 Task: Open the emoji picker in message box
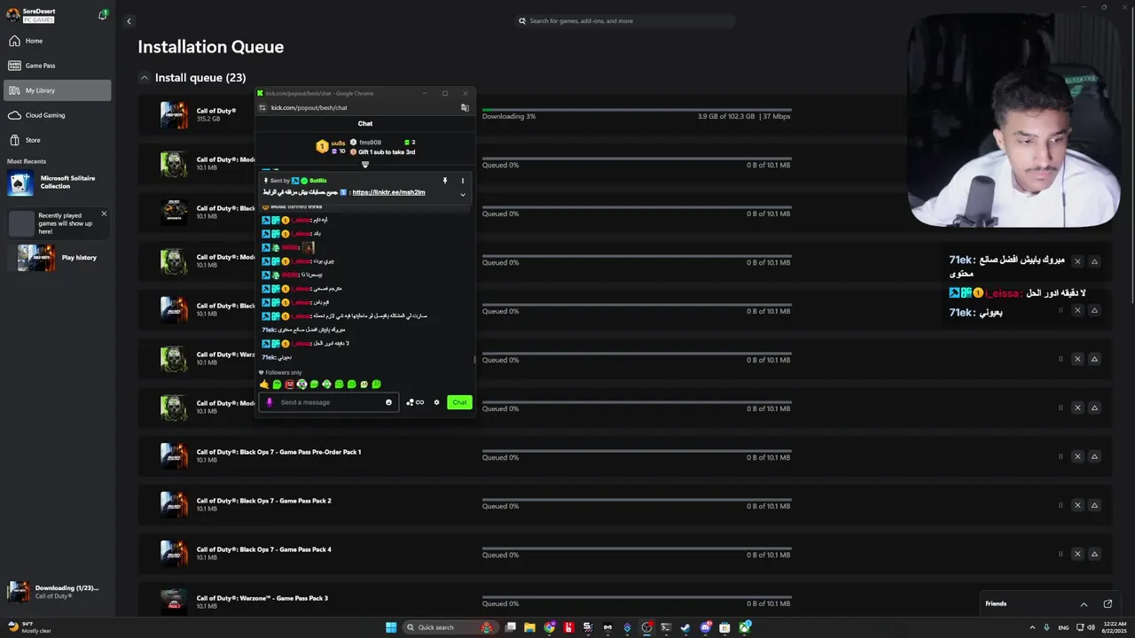388,402
